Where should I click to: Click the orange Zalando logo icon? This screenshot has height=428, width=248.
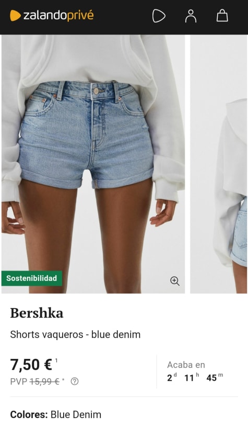(x=15, y=16)
